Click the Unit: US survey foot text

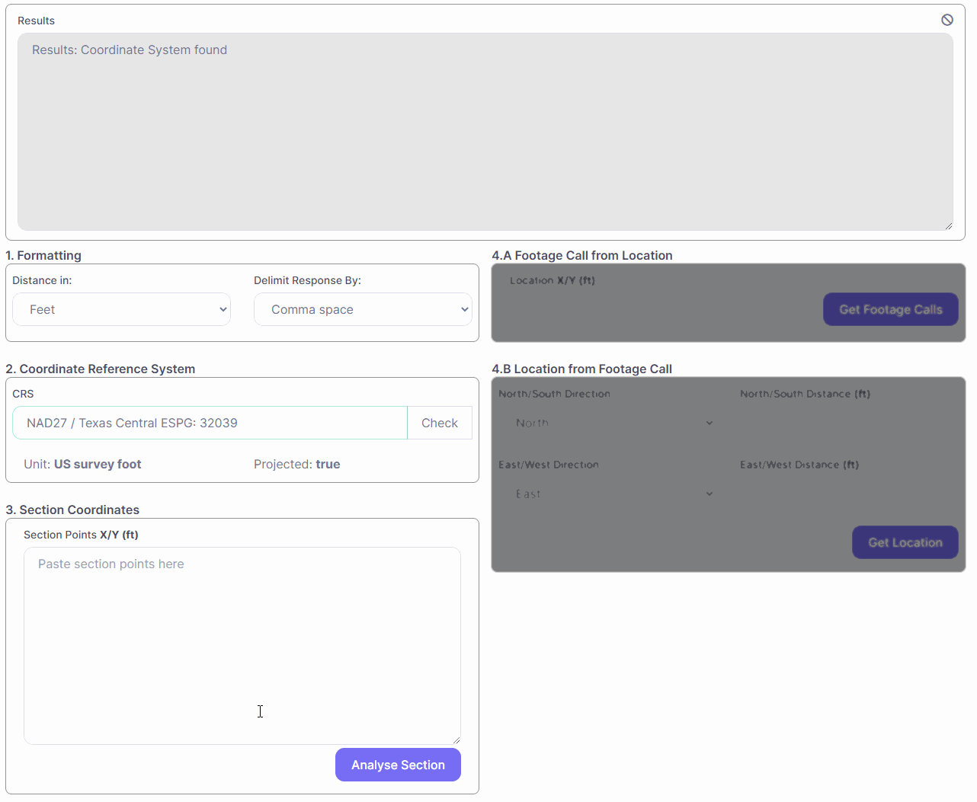tap(82, 465)
